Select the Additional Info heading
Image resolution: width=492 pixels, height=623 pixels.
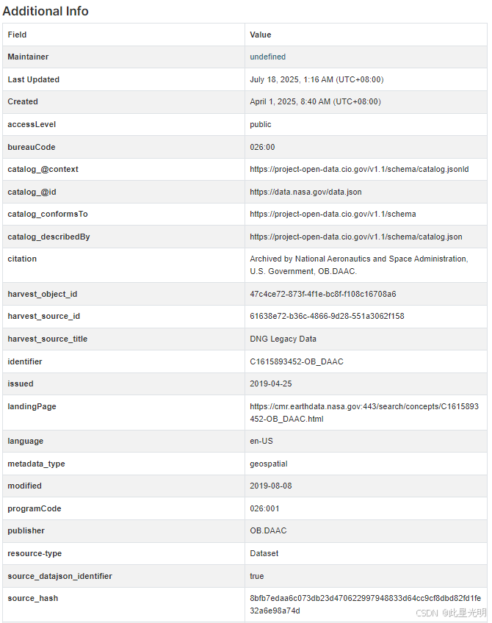[46, 11]
